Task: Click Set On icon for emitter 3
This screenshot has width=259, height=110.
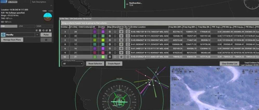Action: [121, 32]
